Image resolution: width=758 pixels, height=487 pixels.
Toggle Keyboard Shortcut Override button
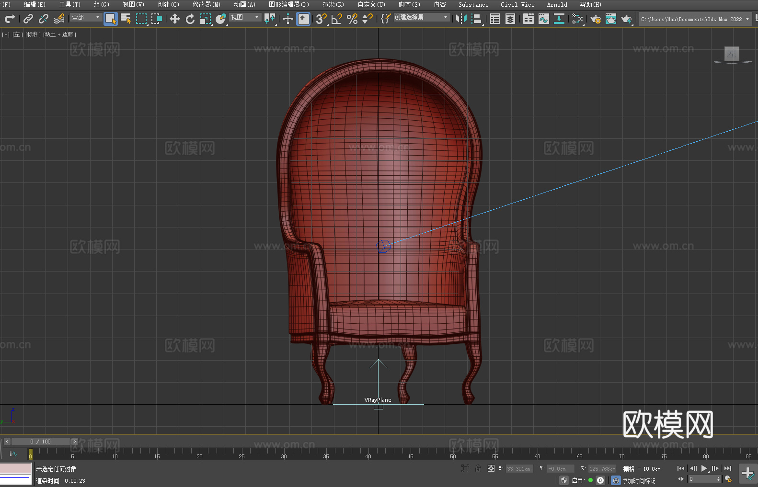[x=303, y=19]
